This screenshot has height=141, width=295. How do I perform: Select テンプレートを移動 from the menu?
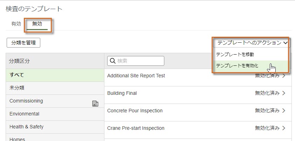click(251, 54)
